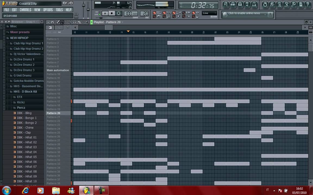
Task: Open audio editor scissors icon
Action: [286, 5]
